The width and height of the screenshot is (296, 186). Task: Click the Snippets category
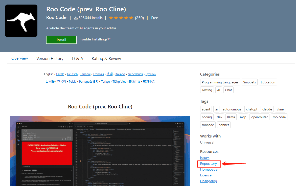click(x=249, y=82)
